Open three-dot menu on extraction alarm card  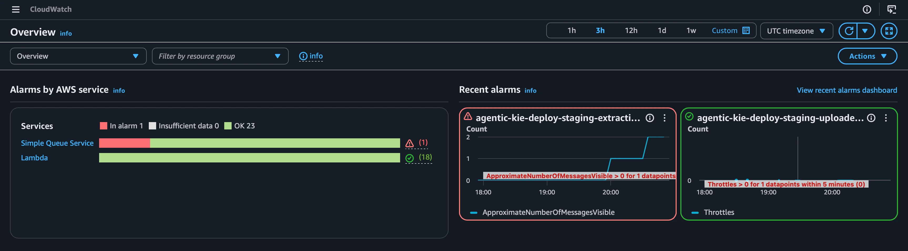tap(664, 118)
